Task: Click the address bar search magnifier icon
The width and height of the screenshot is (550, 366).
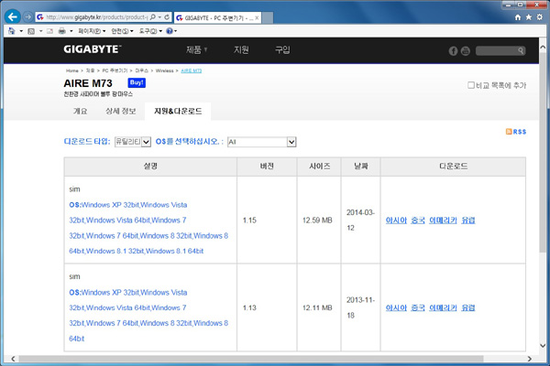Action: click(153, 16)
